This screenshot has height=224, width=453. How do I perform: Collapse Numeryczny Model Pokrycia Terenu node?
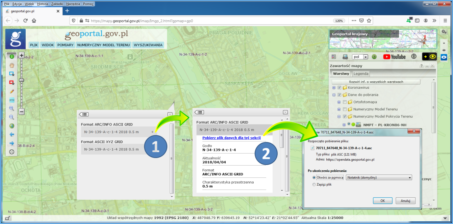pos(339,116)
